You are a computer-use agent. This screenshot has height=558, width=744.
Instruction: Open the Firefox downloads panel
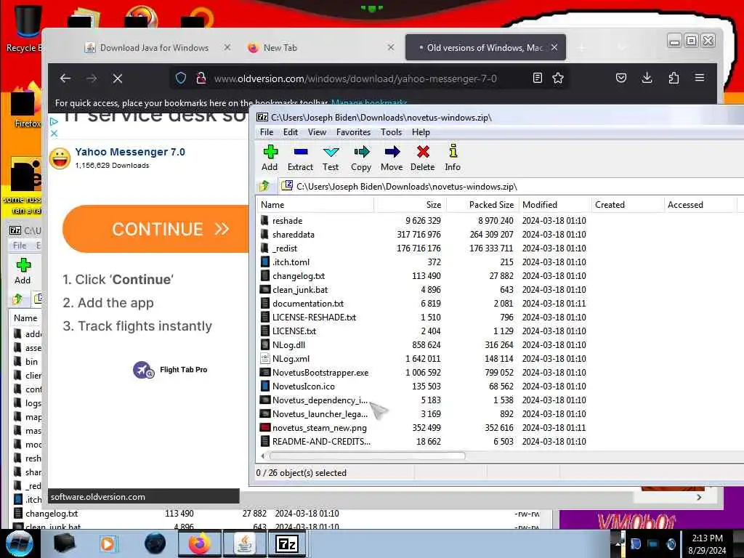pos(647,78)
